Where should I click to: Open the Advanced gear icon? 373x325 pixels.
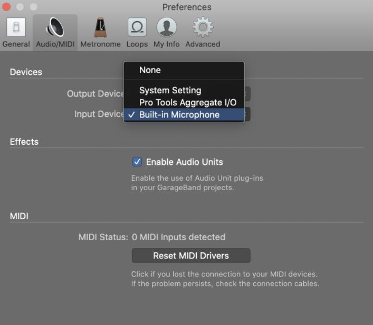[203, 27]
